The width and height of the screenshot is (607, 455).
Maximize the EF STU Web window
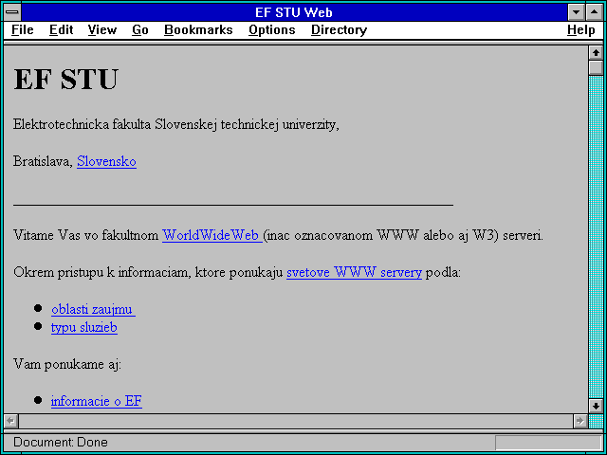[x=595, y=12]
